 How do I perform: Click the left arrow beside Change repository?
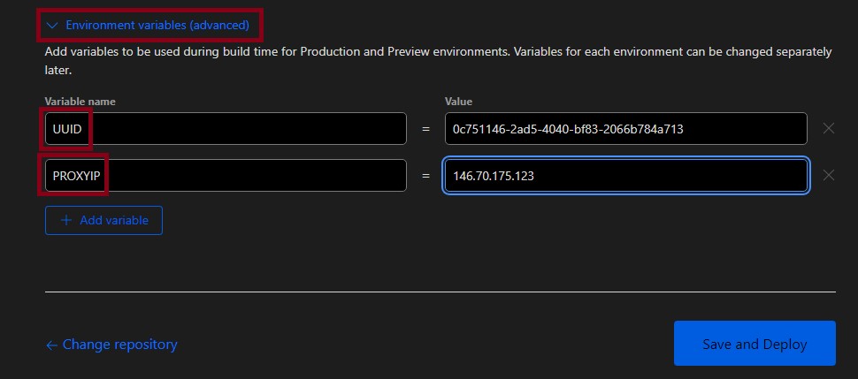(x=51, y=345)
